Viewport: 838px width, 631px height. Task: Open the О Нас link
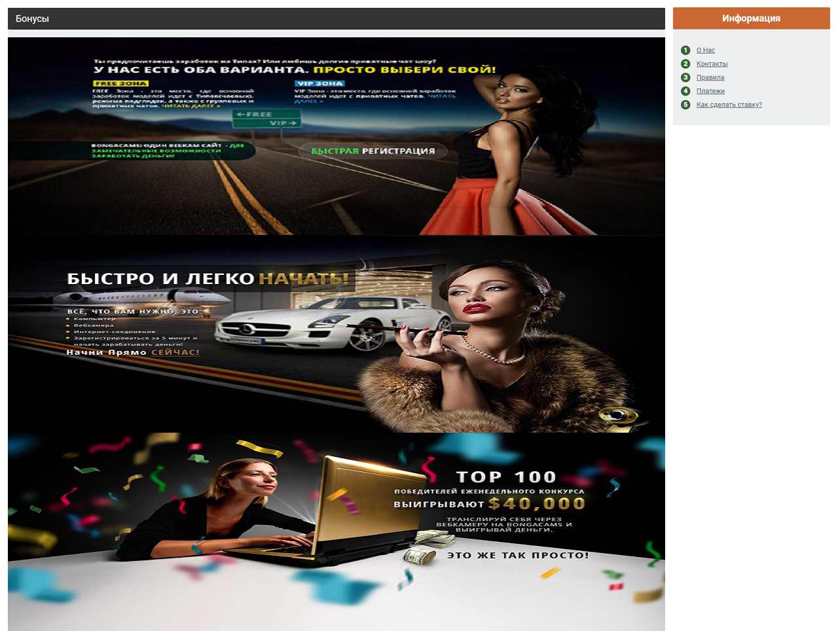pyautogui.click(x=705, y=50)
